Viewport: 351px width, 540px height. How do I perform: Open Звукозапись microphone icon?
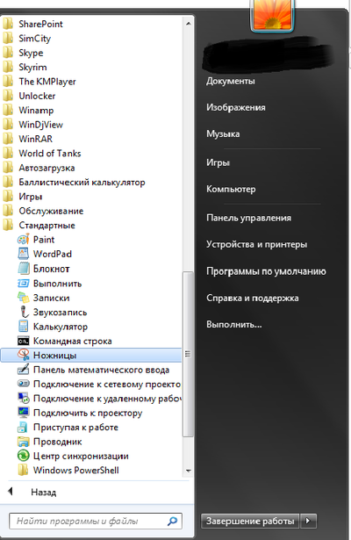click(24, 312)
